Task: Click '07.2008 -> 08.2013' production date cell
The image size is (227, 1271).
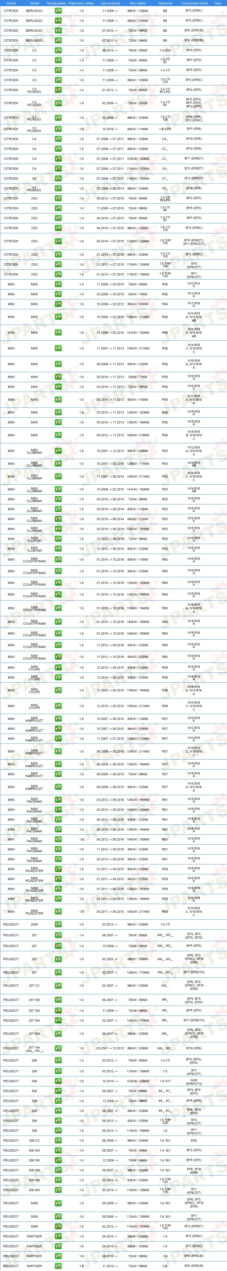Action: point(110,188)
